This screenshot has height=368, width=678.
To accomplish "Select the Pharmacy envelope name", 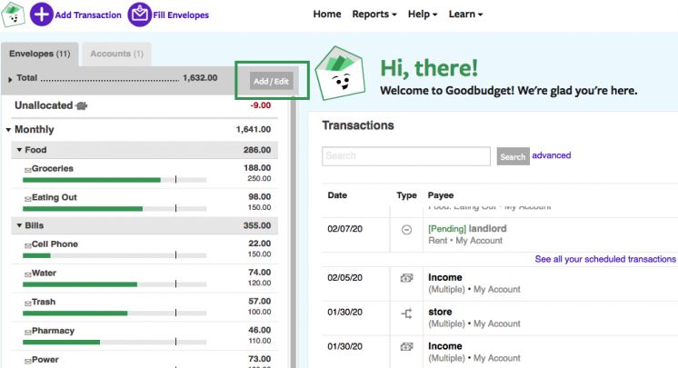I will click(x=54, y=331).
